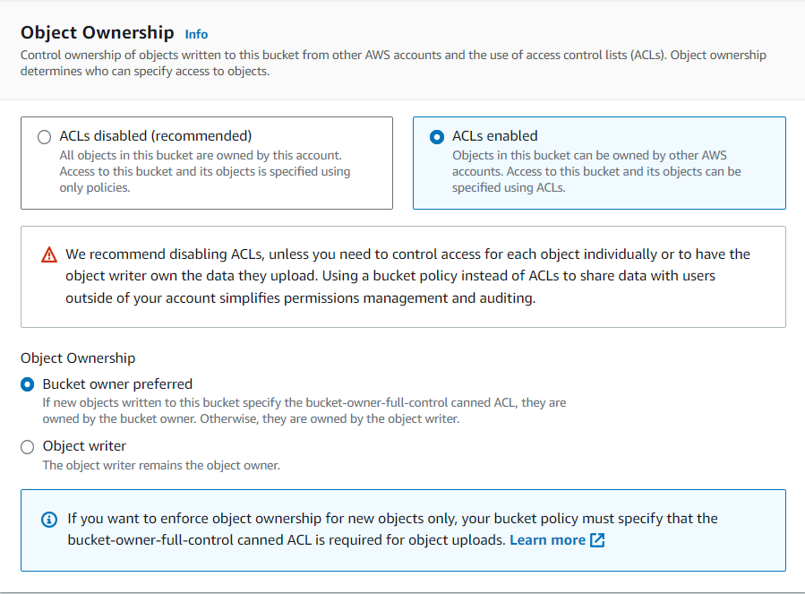Click the "Object writer" label text
The image size is (805, 594).
pyautogui.click(x=84, y=445)
